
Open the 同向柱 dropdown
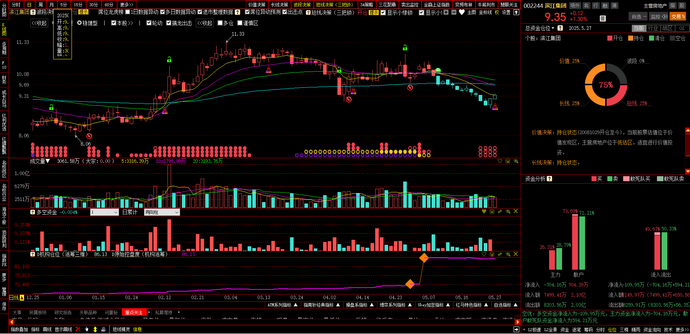tap(162, 212)
